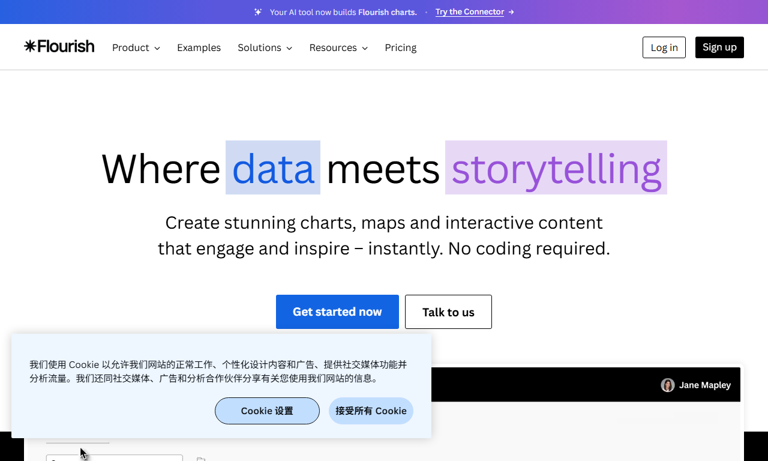
Task: Expand the Product dropdown menu
Action: (136, 47)
